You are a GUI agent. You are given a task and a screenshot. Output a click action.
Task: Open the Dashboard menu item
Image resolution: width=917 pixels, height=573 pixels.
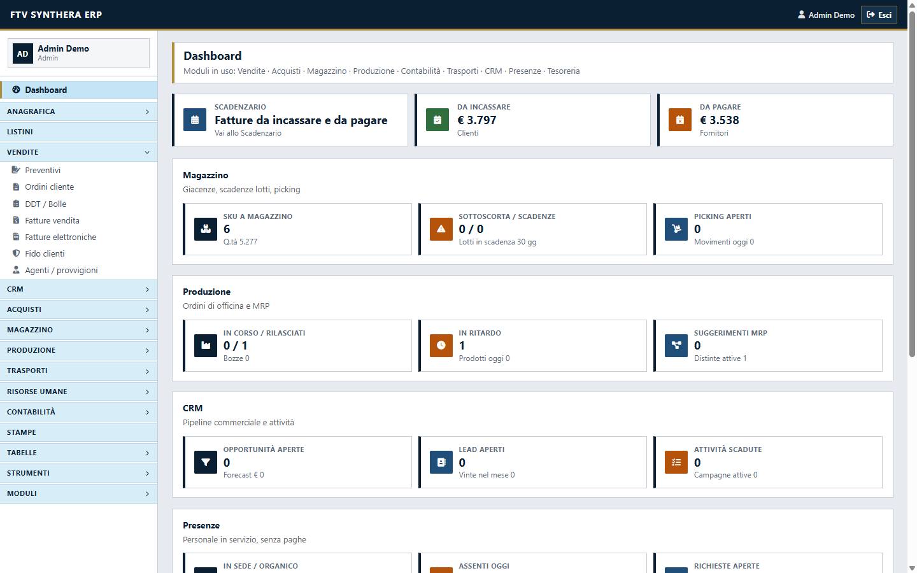tap(78, 90)
